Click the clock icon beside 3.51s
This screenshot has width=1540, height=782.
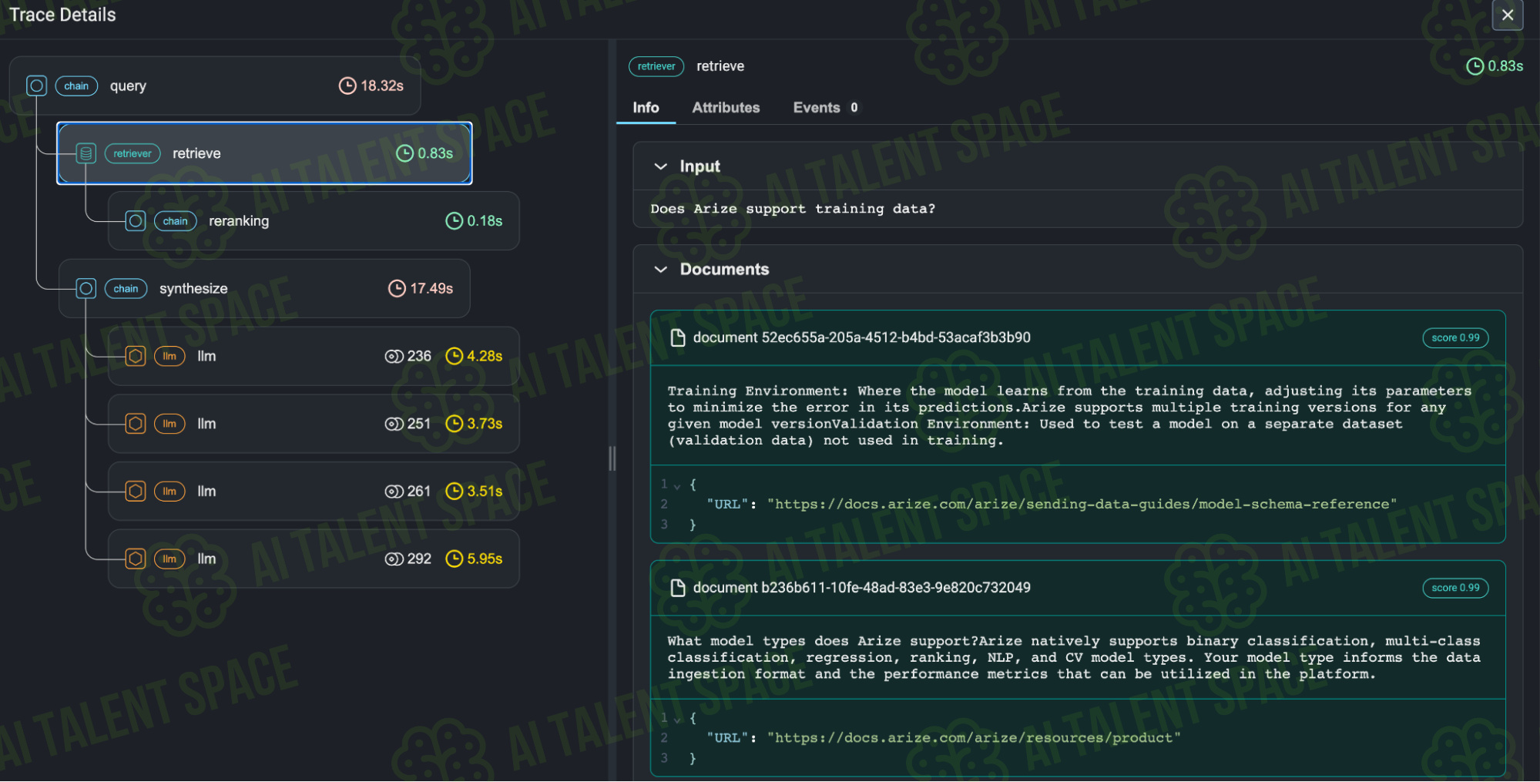455,492
